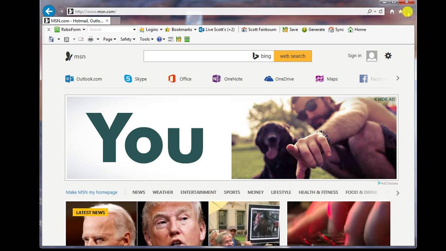Image resolution: width=446 pixels, height=251 pixels.
Task: Open Office shortcut
Action: pyautogui.click(x=180, y=79)
